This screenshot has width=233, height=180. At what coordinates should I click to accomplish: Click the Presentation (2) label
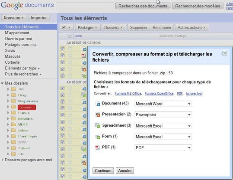point(117,114)
